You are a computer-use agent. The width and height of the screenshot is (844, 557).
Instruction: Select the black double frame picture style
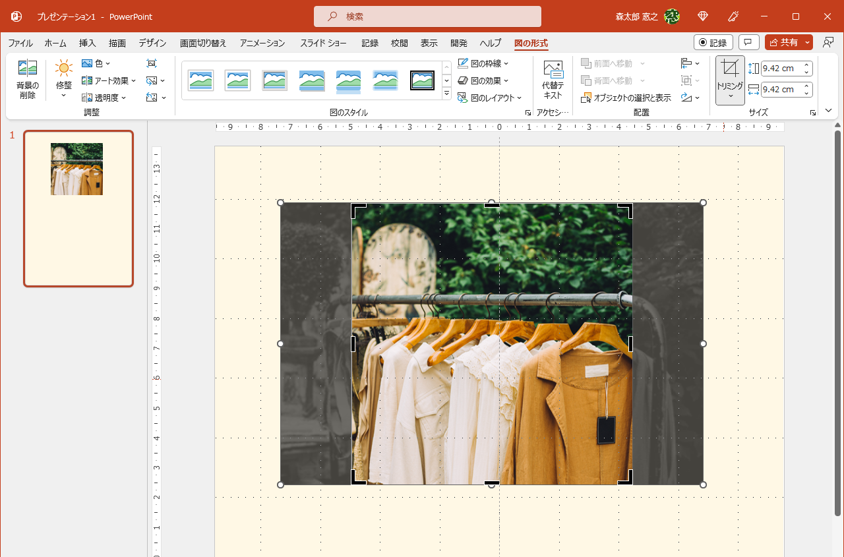pyautogui.click(x=422, y=80)
